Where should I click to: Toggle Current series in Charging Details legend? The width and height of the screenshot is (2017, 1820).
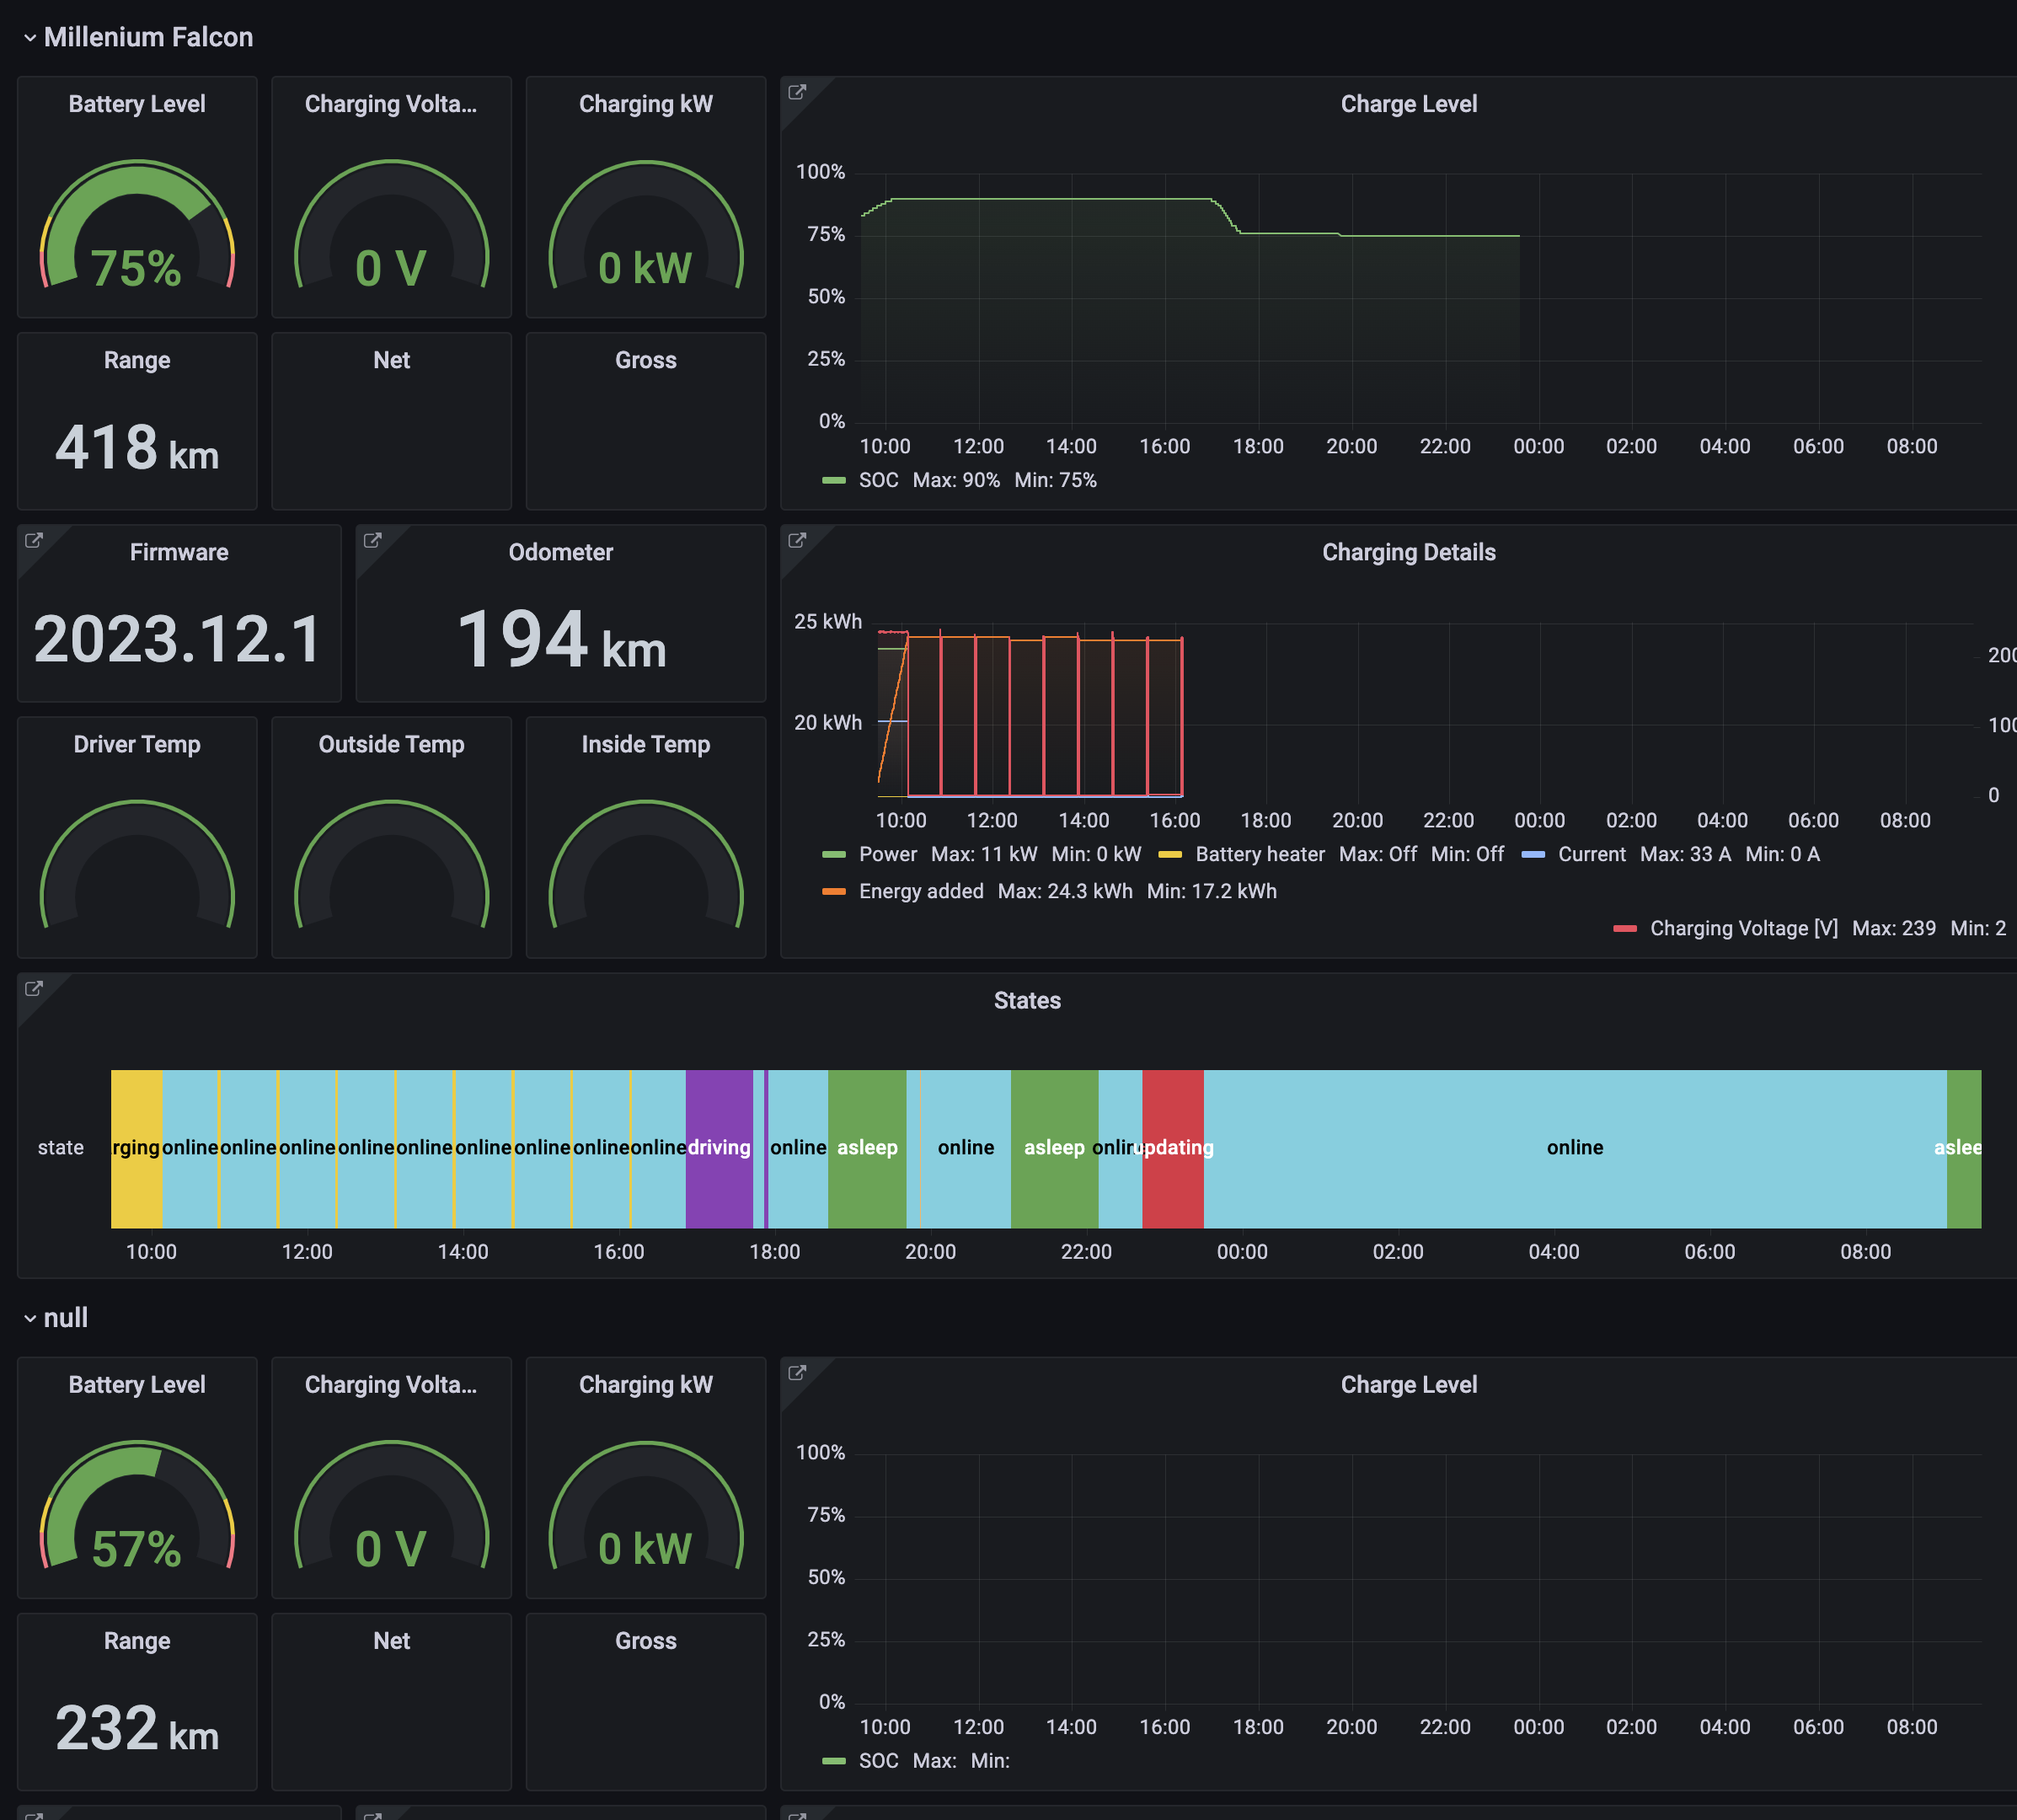coord(1592,854)
